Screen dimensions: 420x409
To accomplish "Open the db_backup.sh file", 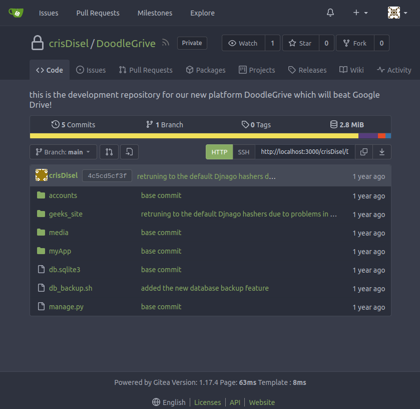I will [71, 288].
